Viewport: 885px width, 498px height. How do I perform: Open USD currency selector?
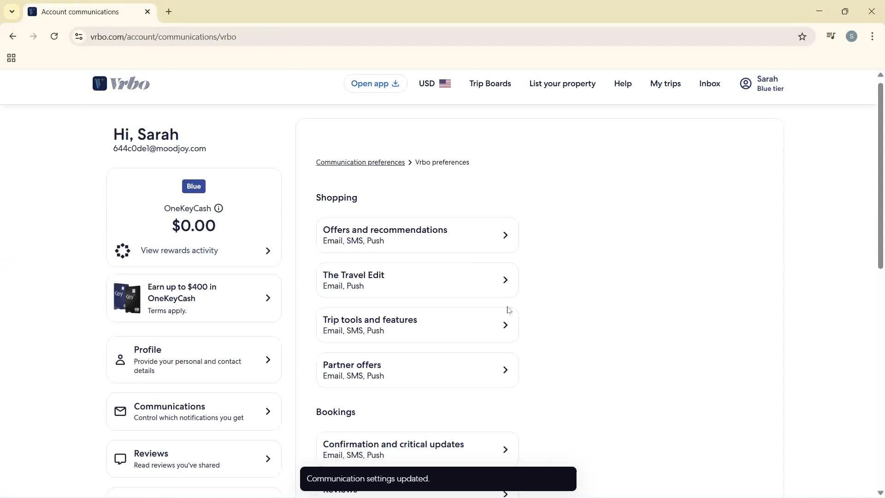click(434, 83)
